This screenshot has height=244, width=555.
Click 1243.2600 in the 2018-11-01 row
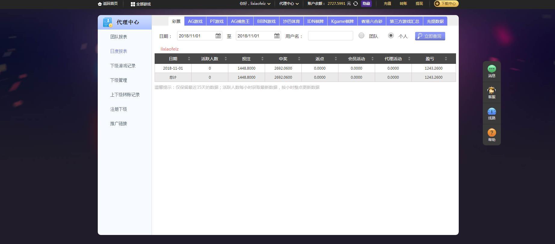[x=434, y=68]
